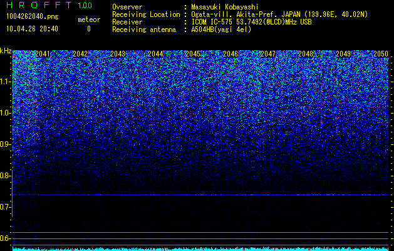Click the meteor count value 0
The image size is (394, 251).
[x=89, y=29]
